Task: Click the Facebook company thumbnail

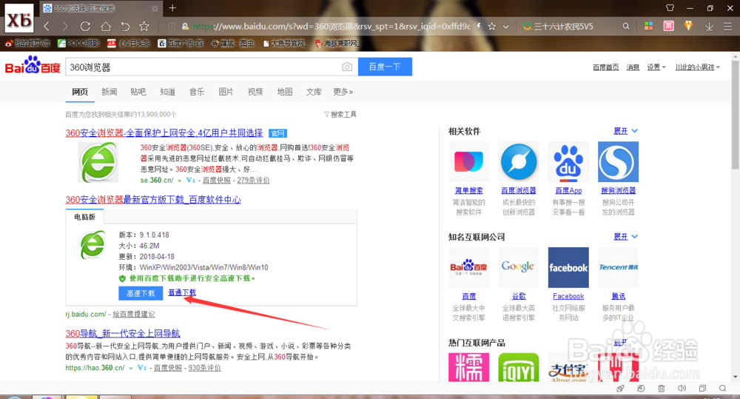Action: click(x=568, y=267)
